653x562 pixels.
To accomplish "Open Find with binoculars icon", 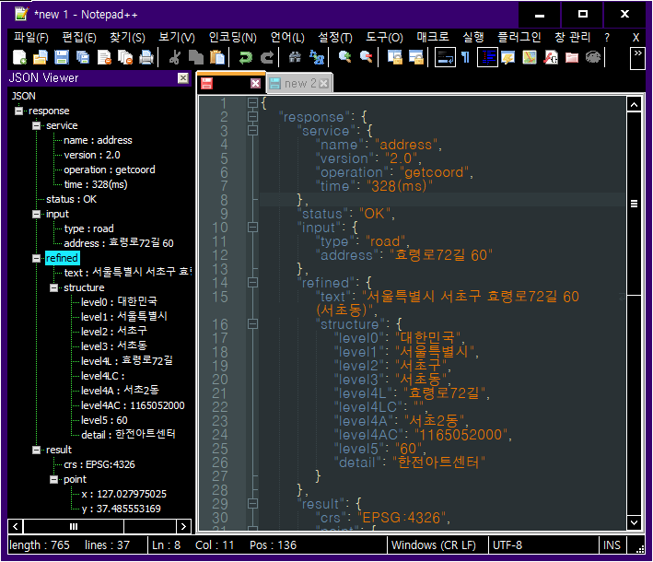I will click(296, 57).
